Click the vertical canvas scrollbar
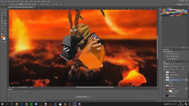The height and width of the screenshot is (106, 189). 157,47
